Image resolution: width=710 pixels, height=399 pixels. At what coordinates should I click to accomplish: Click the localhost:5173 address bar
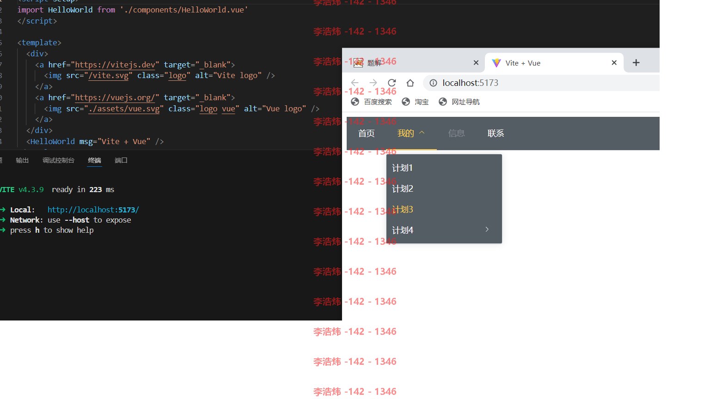542,83
